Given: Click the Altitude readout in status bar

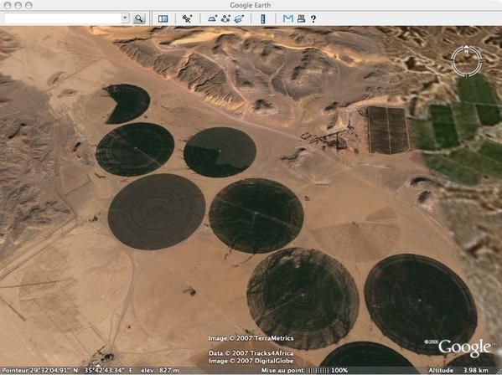Looking at the screenshot, I should 458,371.
